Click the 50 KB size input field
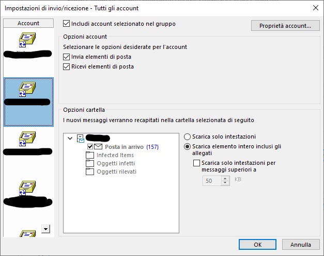Screen dimensions: 324x256 click(x=212, y=181)
